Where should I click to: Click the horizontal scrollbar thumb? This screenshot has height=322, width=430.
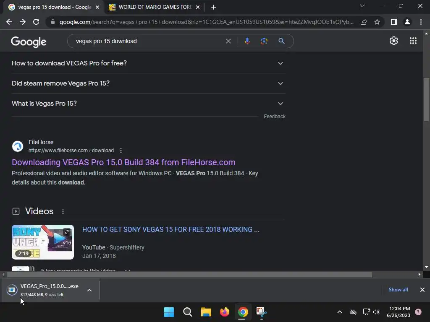[x=189, y=274]
